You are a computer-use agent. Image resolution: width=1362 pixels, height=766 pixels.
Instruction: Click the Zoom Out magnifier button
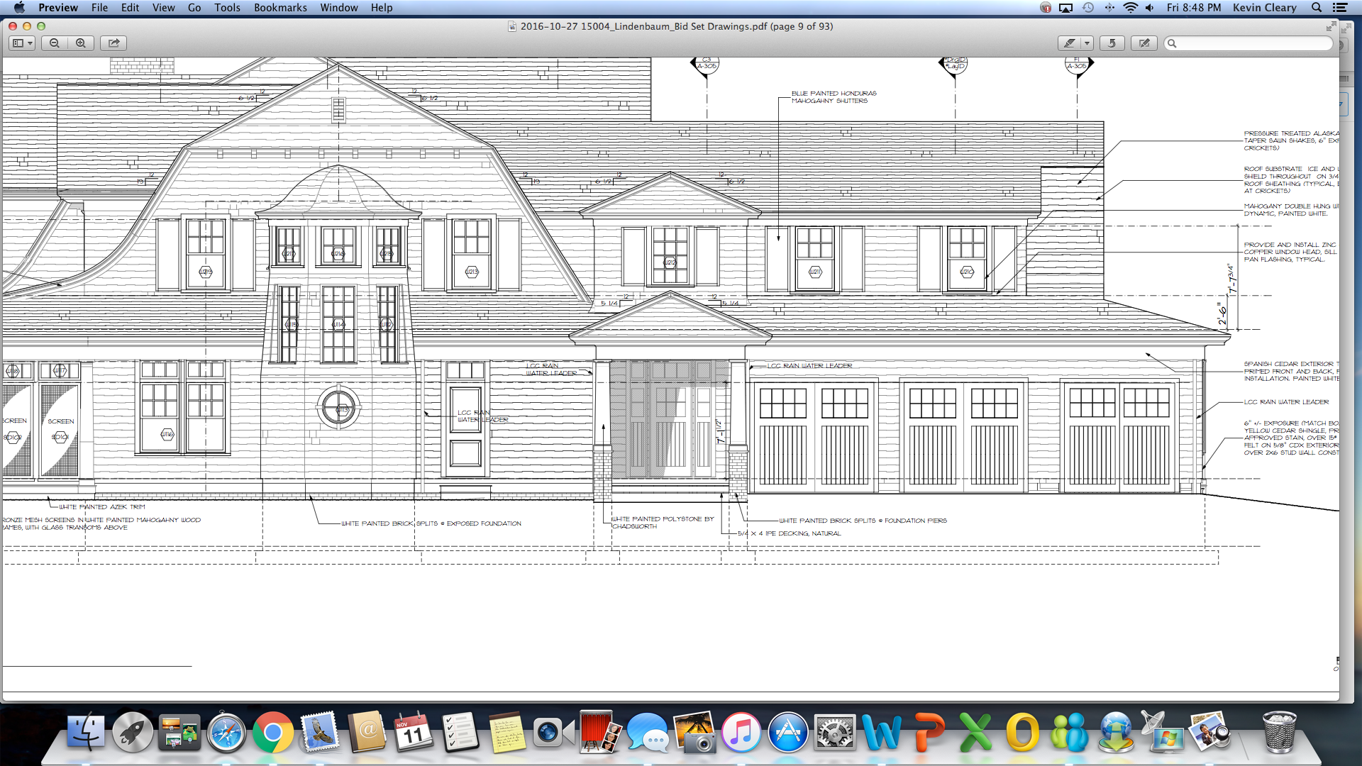point(55,43)
